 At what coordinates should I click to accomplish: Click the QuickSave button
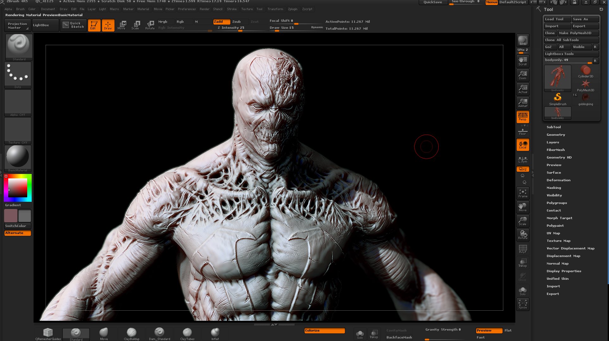pyautogui.click(x=433, y=2)
